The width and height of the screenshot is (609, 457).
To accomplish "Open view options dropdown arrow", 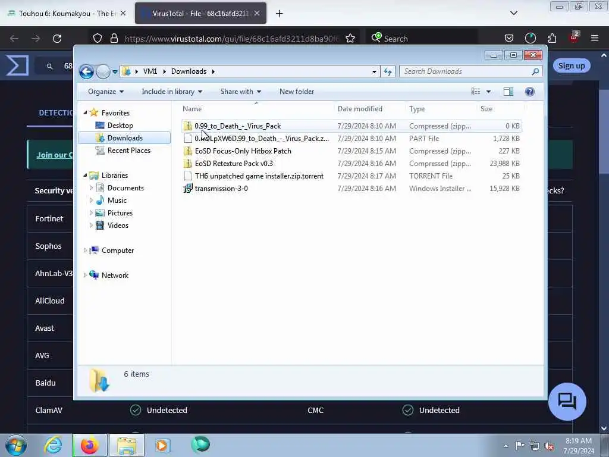I will [489, 92].
